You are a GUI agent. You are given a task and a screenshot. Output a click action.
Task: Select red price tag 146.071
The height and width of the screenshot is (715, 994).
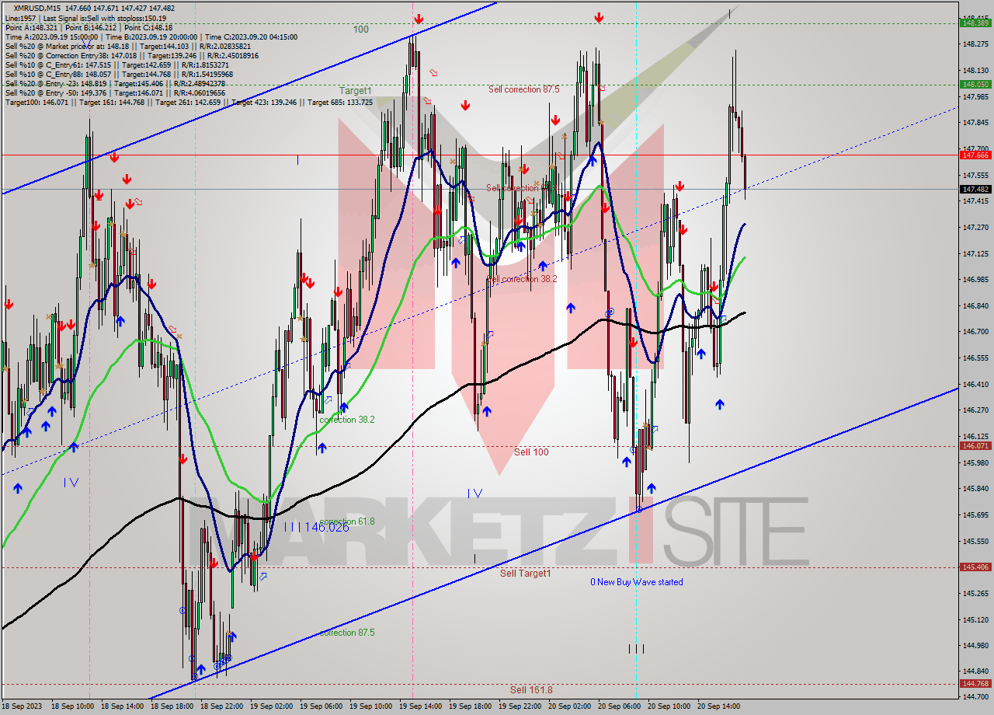[975, 446]
